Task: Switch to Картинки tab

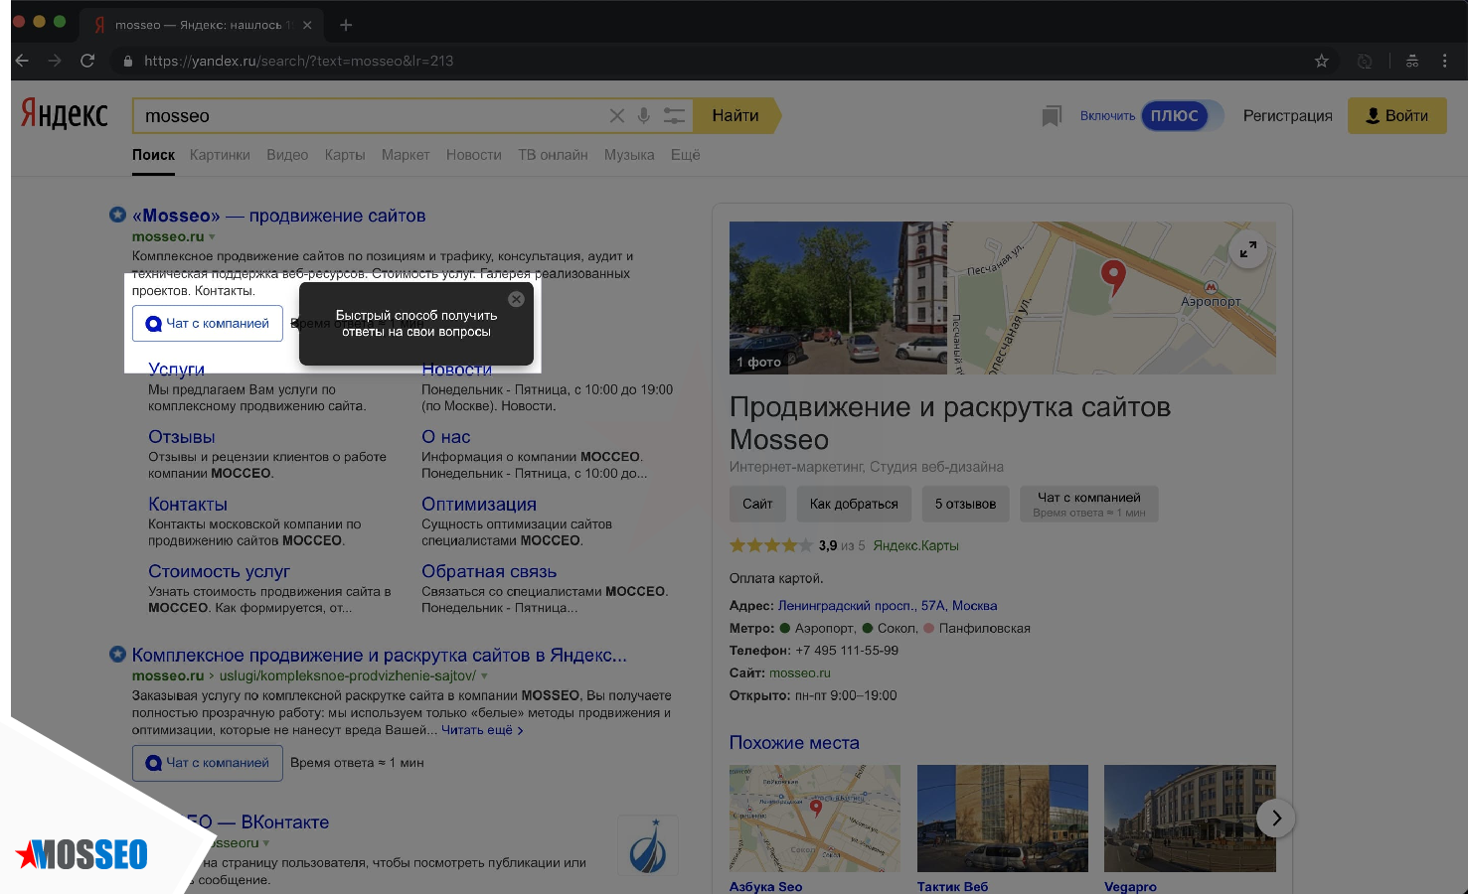Action: pos(220,155)
